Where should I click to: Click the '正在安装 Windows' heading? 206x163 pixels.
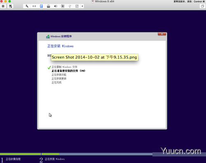click(61, 46)
